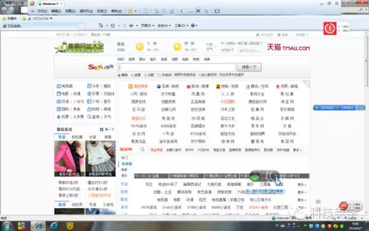Image resolution: width=369 pixels, height=231 pixels.
Task: Open the 智联招聘 link
Action: click(257, 134)
